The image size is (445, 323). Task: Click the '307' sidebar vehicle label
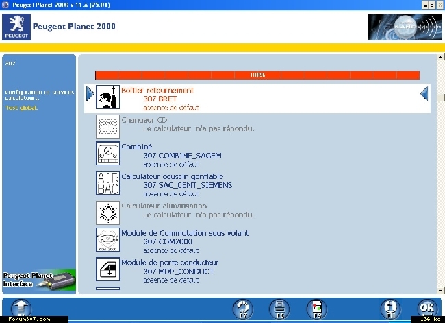click(x=10, y=63)
